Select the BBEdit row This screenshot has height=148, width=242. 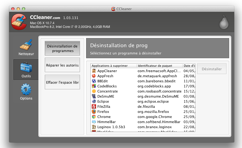pyautogui.click(x=103, y=81)
